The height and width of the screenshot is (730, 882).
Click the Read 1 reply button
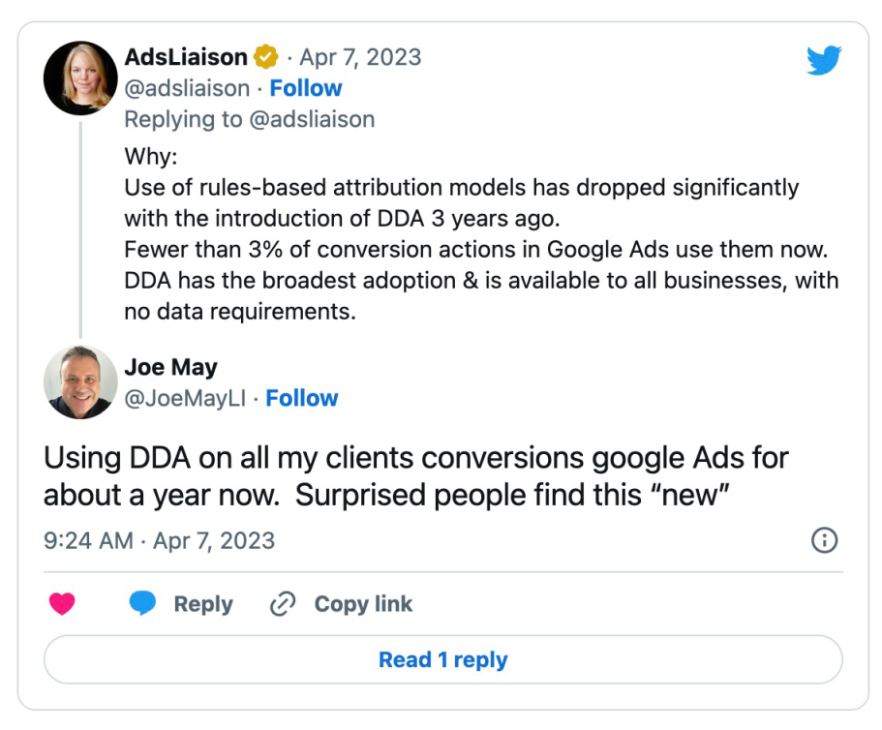point(442,660)
